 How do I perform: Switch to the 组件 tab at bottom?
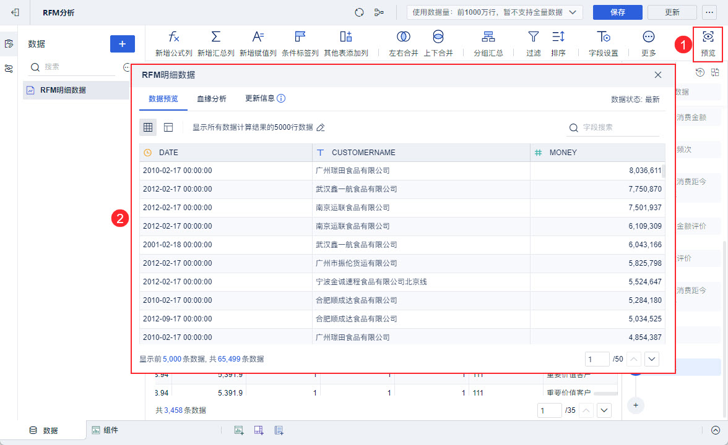tap(105, 430)
